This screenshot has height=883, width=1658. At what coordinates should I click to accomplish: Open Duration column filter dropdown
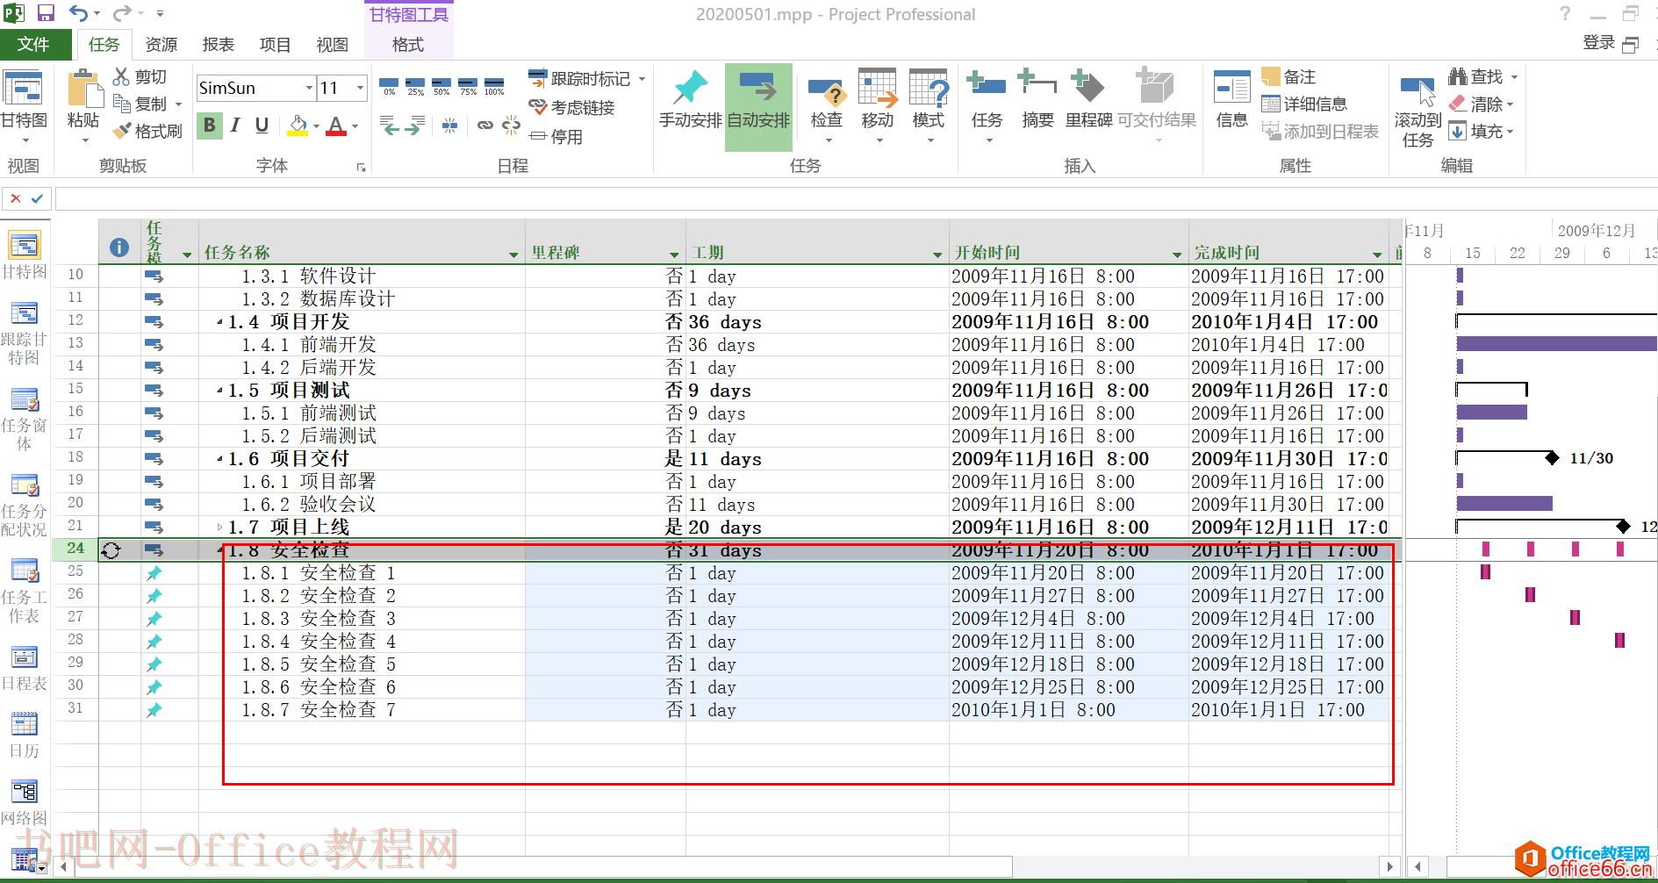(x=937, y=255)
